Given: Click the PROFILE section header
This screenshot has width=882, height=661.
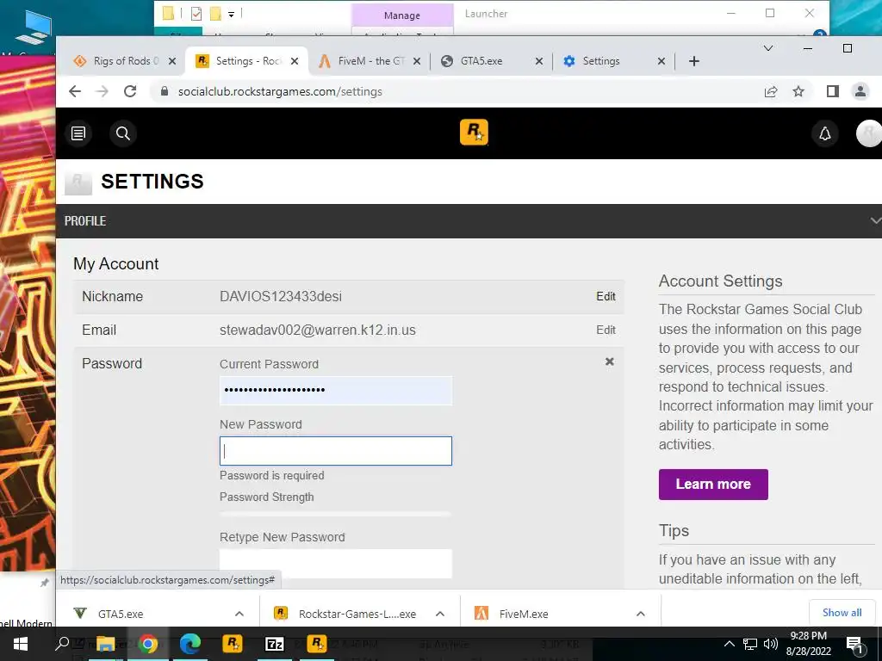Looking at the screenshot, I should click(x=469, y=220).
